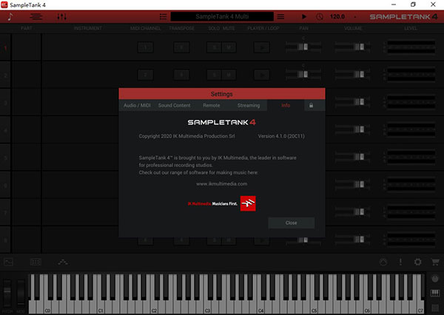The image size is (444, 315).
Task: Click the Copyright 2020 IK Multimedia text
Action: point(186,136)
